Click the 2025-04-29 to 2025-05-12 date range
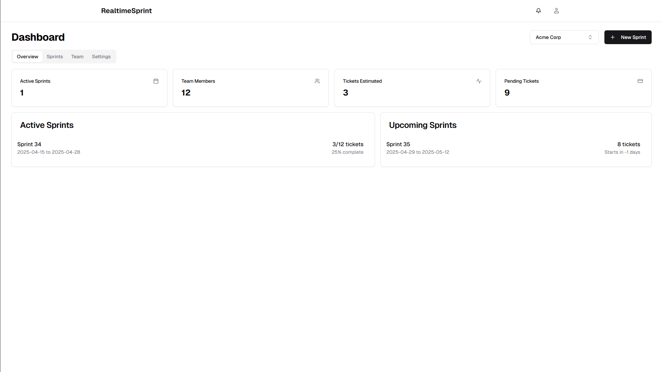 click(418, 152)
